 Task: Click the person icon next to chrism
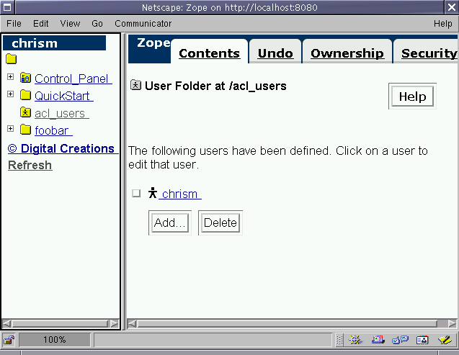tap(153, 193)
